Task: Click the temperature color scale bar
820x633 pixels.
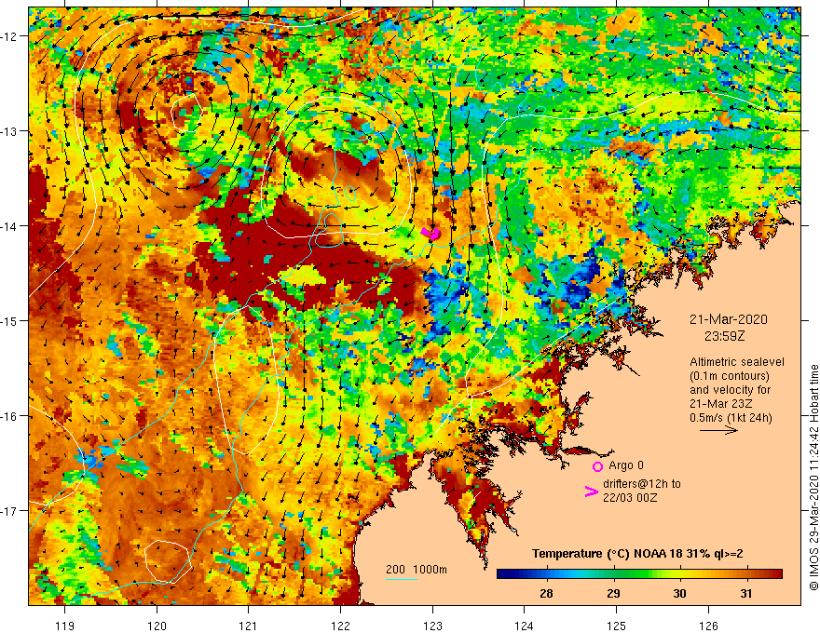Action: point(639,574)
